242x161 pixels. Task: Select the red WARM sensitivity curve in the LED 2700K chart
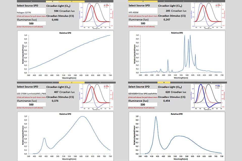click(x=92, y=87)
